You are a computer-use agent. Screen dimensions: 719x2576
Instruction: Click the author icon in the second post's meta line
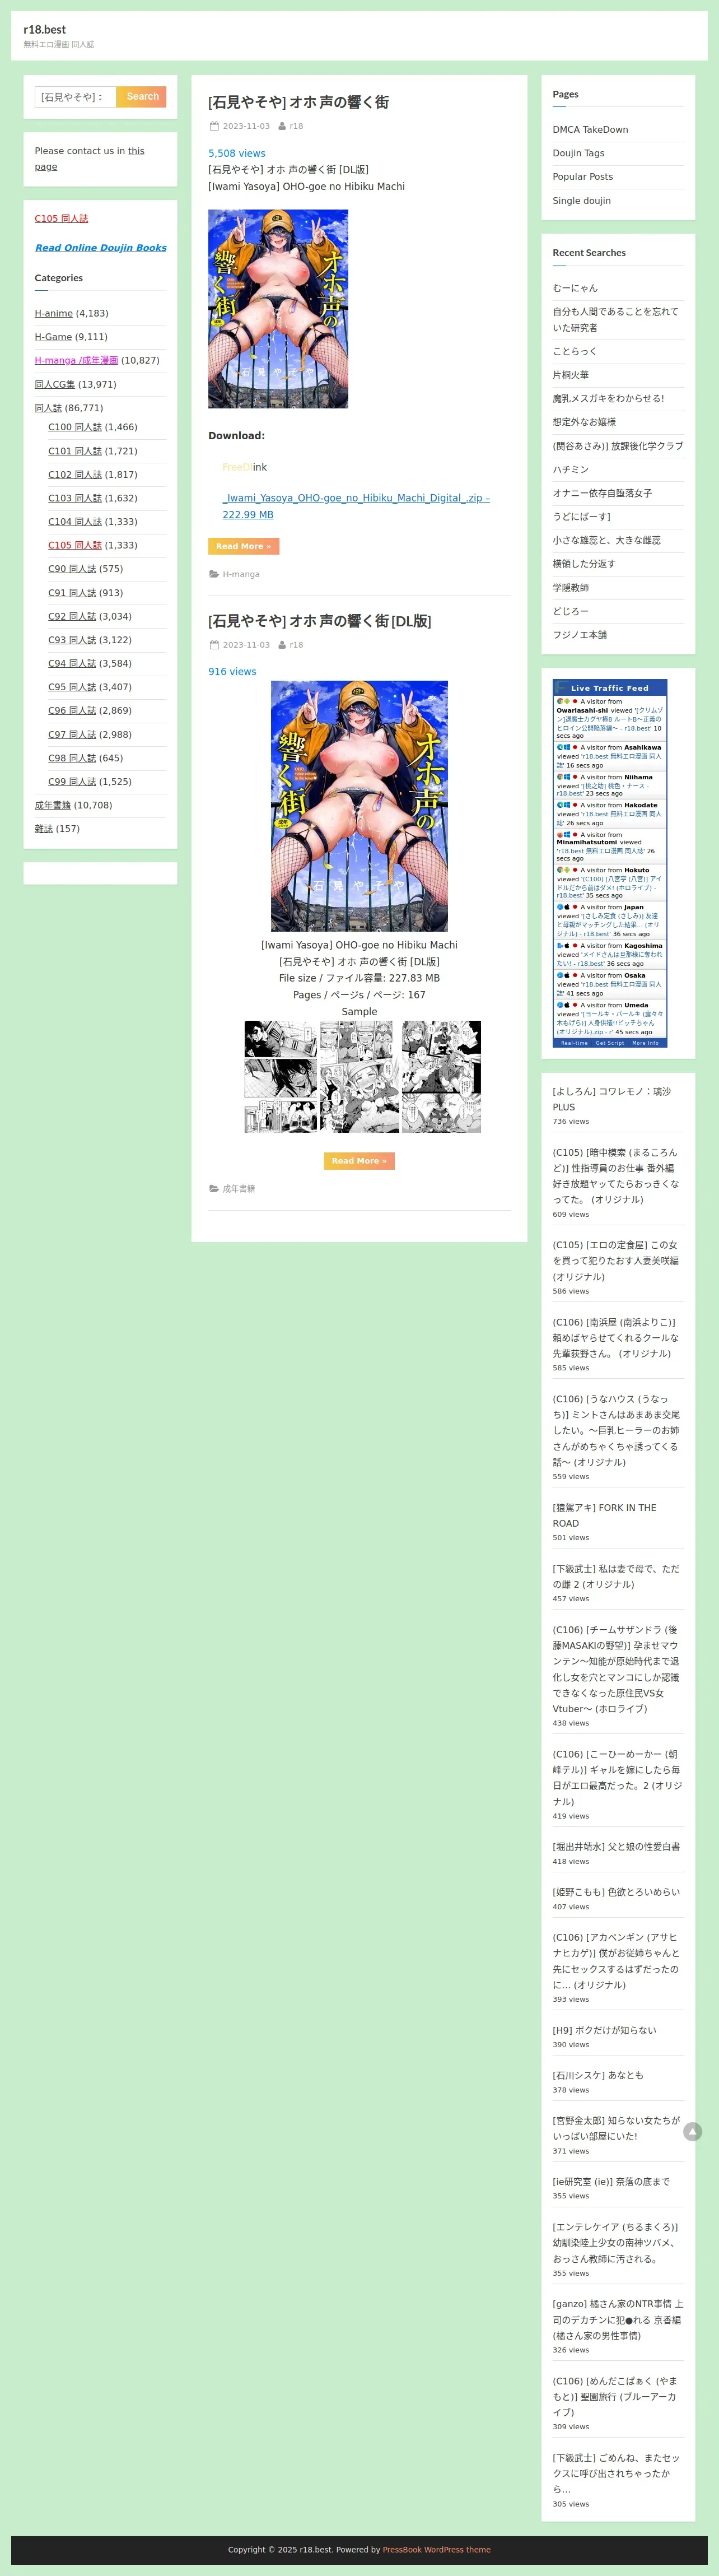coord(282,645)
